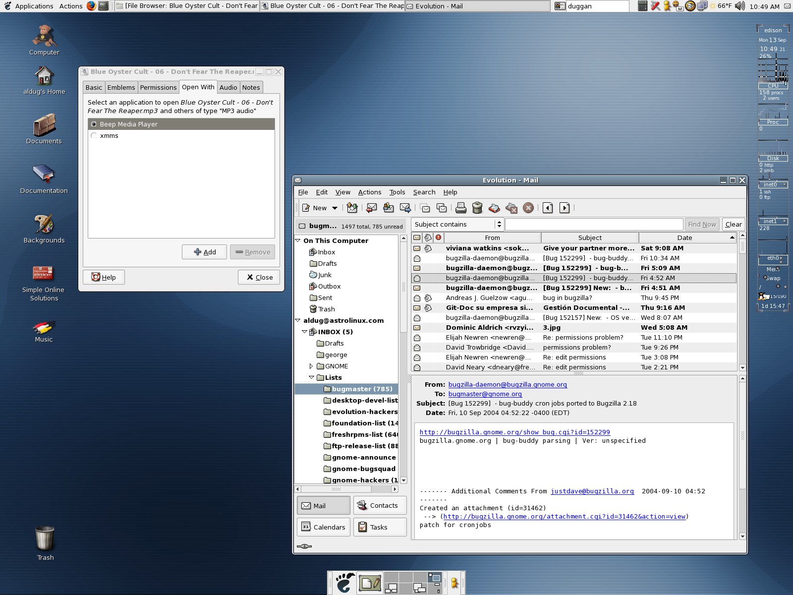The height and width of the screenshot is (595, 793).
Task: Switch to the Permissions tab
Action: pyautogui.click(x=158, y=87)
